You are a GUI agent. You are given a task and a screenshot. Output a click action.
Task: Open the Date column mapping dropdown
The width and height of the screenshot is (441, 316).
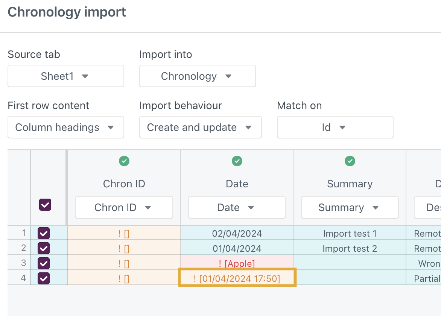(x=237, y=208)
